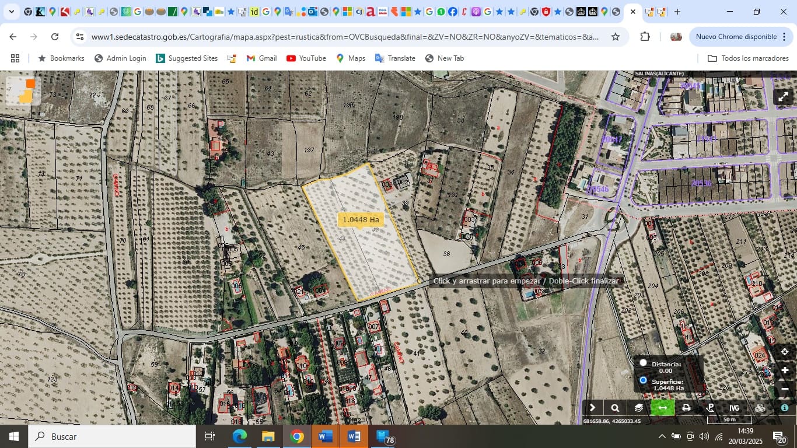
Task: Select the magnifier search tool
Action: point(615,407)
